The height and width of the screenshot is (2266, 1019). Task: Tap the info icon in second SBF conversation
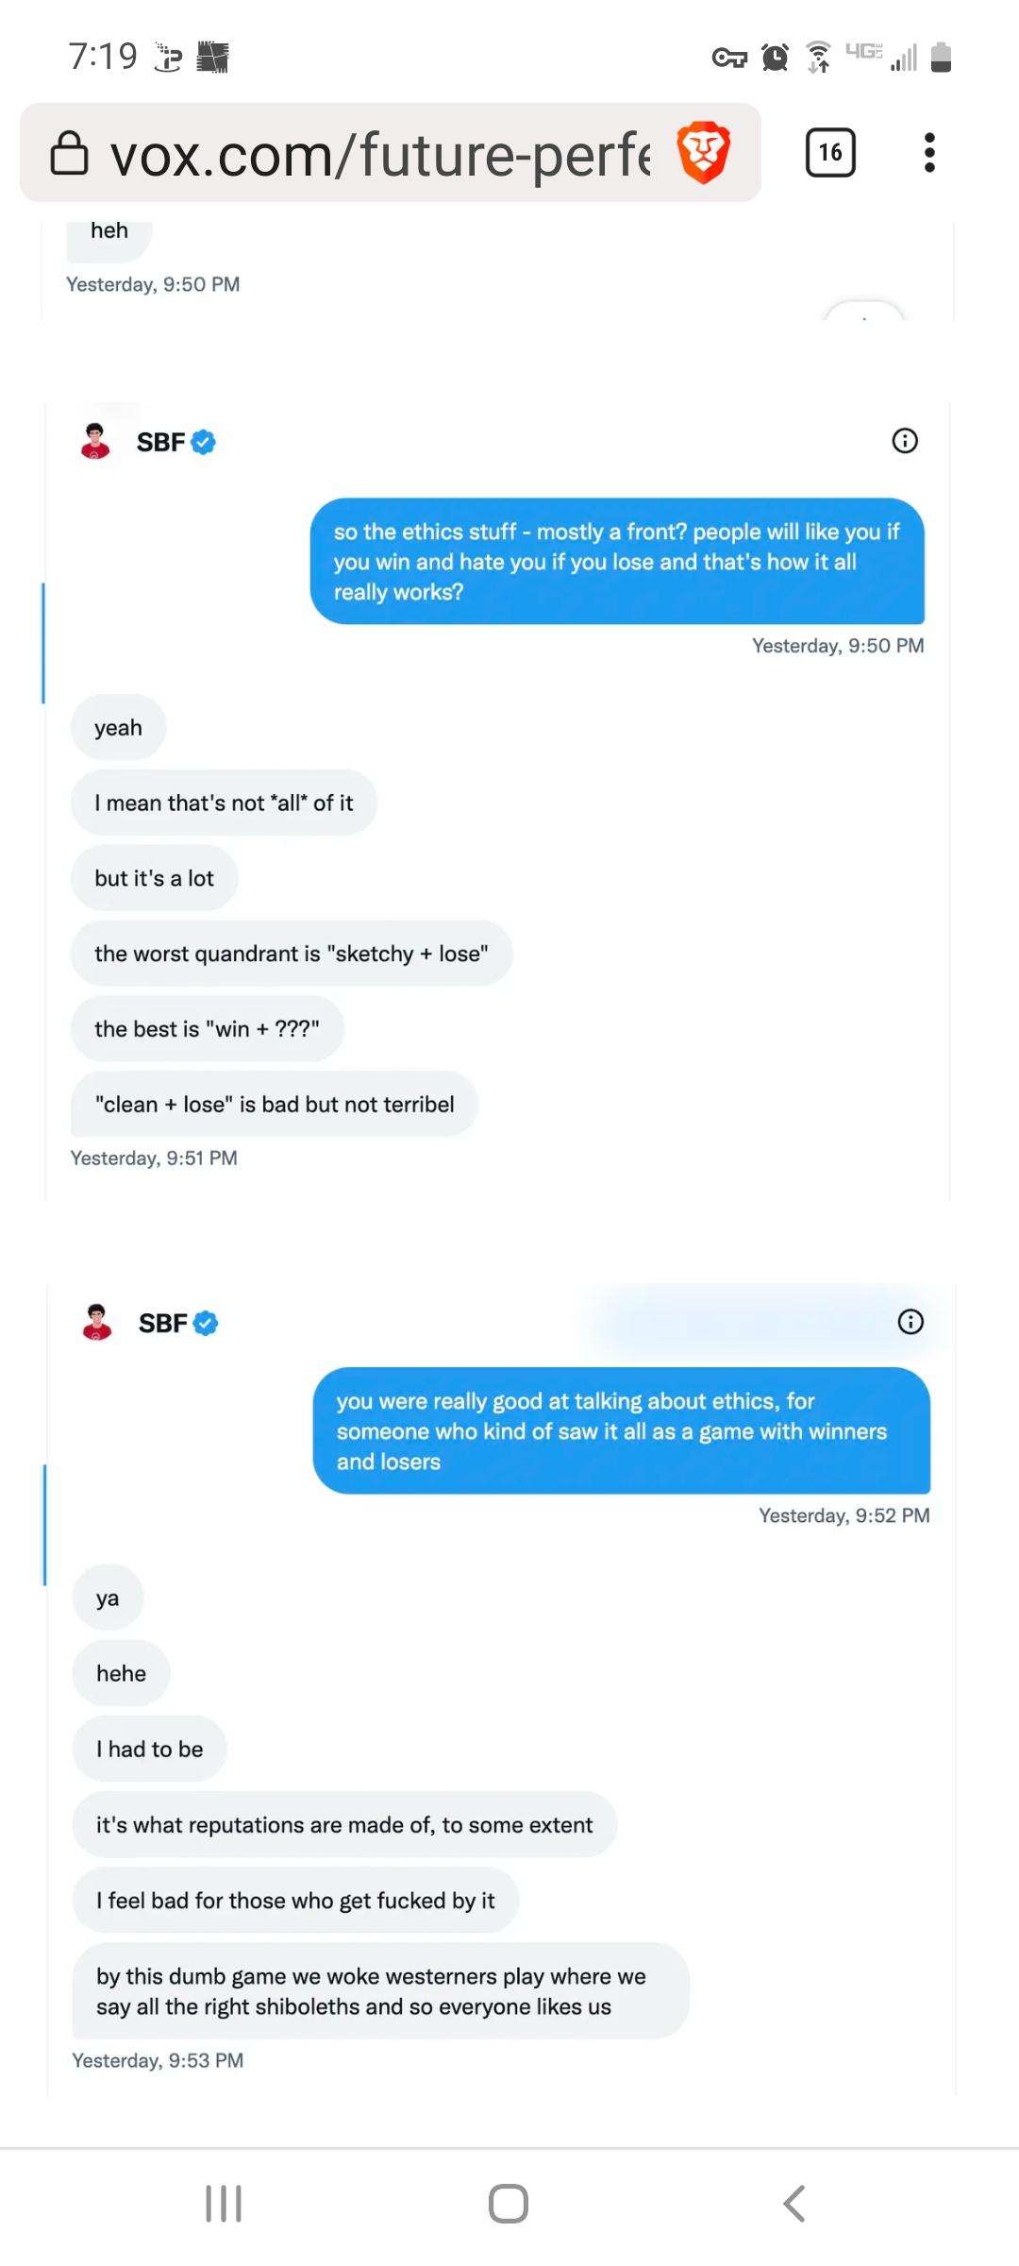point(910,1322)
